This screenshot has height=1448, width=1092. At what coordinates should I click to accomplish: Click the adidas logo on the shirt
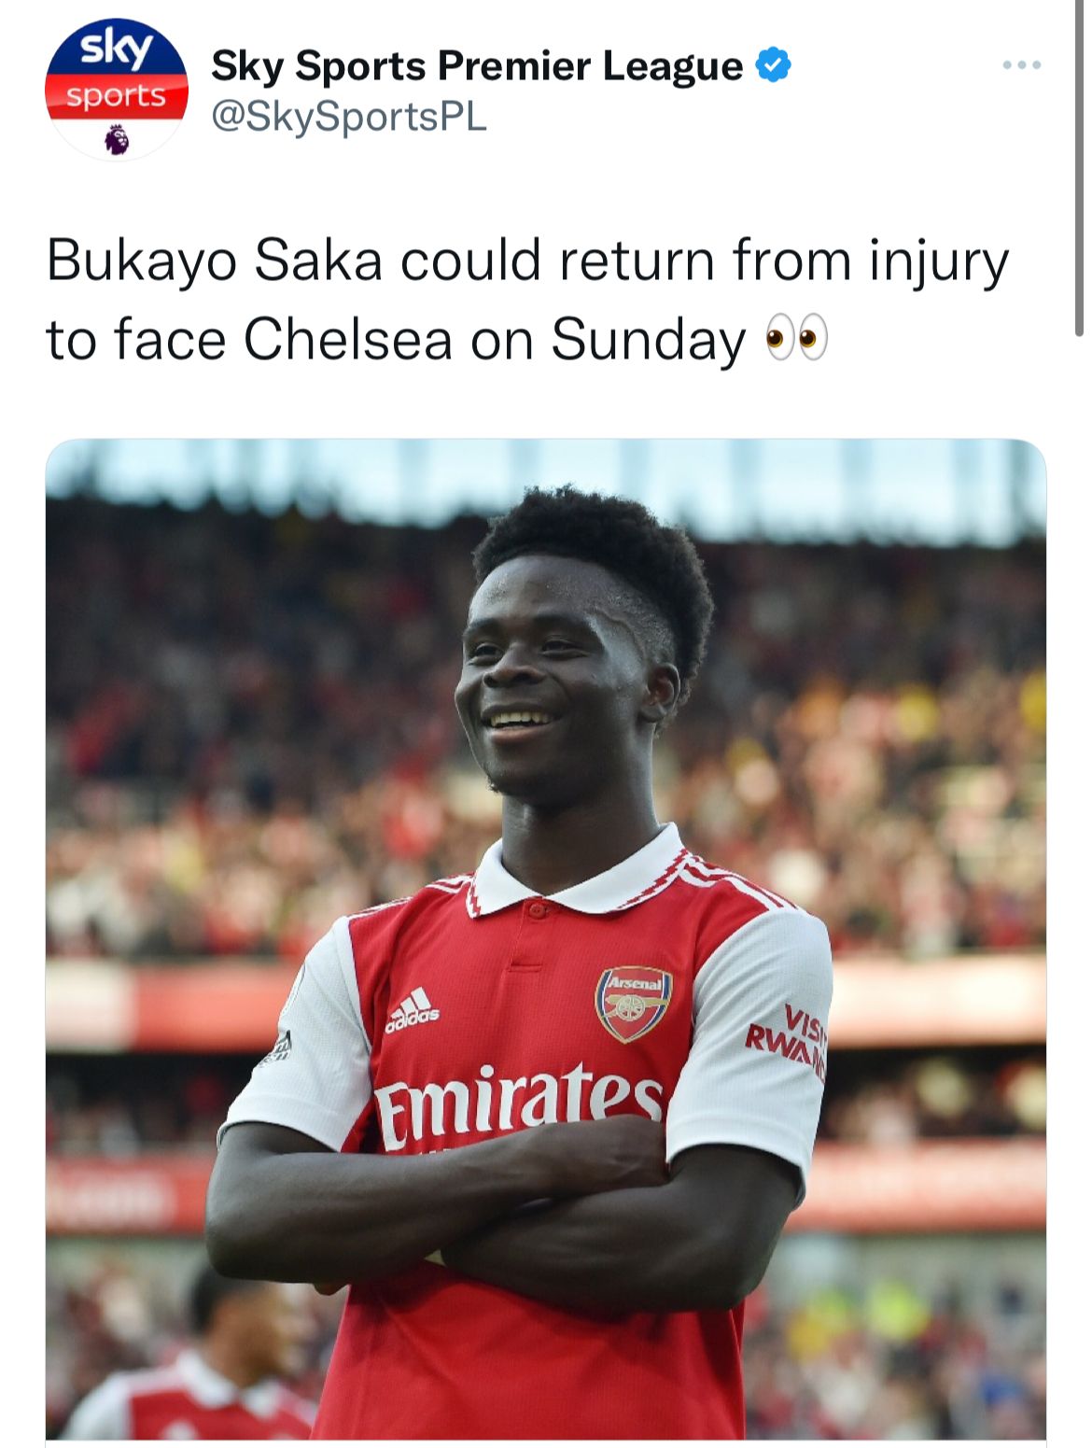(x=412, y=1010)
